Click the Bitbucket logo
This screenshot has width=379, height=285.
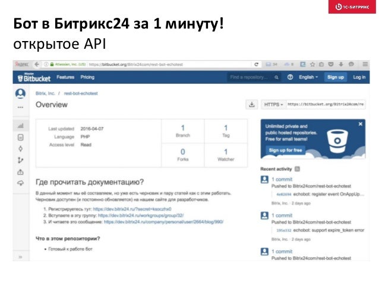click(34, 77)
